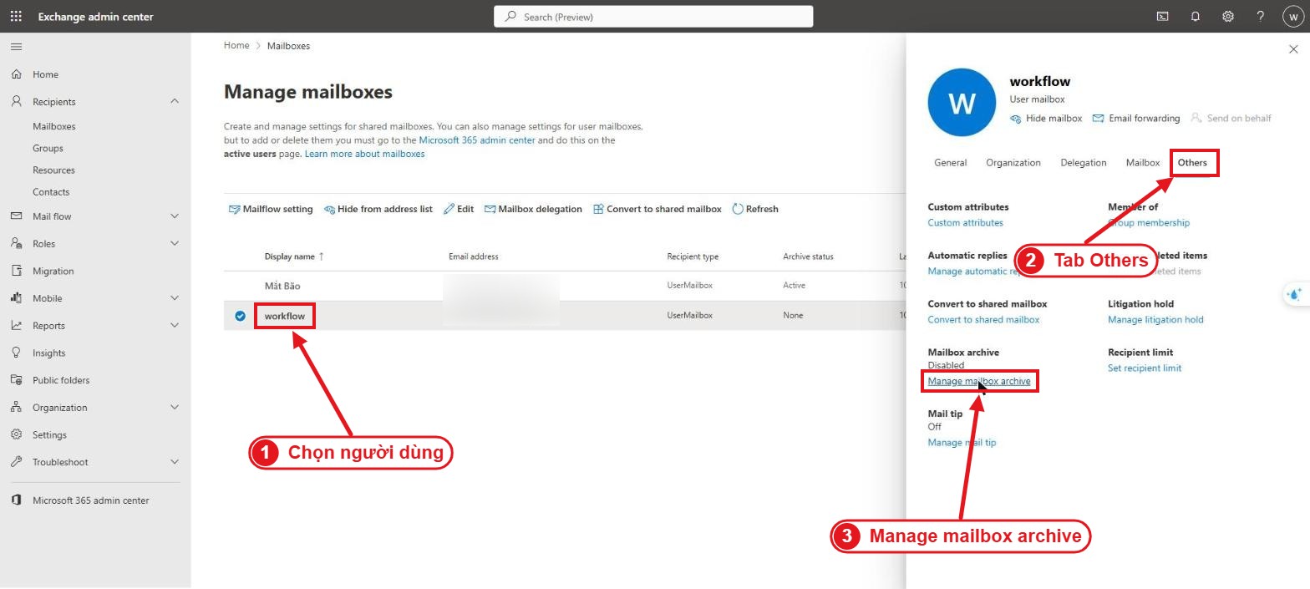This screenshot has width=1310, height=589.
Task: Expand the Roles section chevron
Action: [x=175, y=243]
